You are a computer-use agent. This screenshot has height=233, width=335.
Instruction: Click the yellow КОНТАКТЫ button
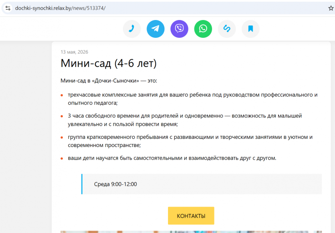191,216
